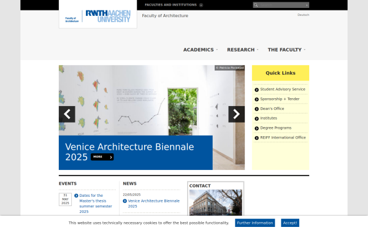Click the search magnifier icon

click(256, 5)
